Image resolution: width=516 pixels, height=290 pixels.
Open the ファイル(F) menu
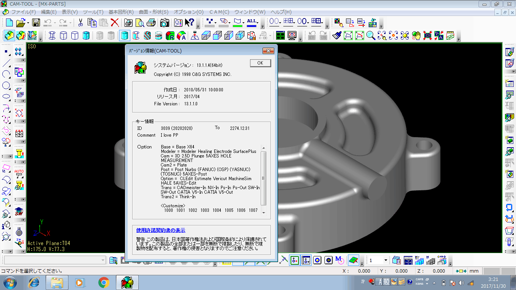click(23, 12)
